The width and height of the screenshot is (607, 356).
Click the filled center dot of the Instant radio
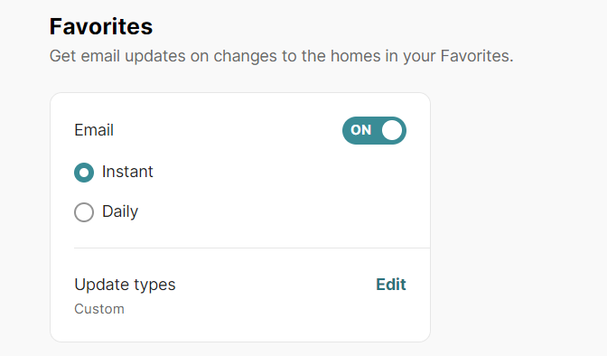point(84,173)
